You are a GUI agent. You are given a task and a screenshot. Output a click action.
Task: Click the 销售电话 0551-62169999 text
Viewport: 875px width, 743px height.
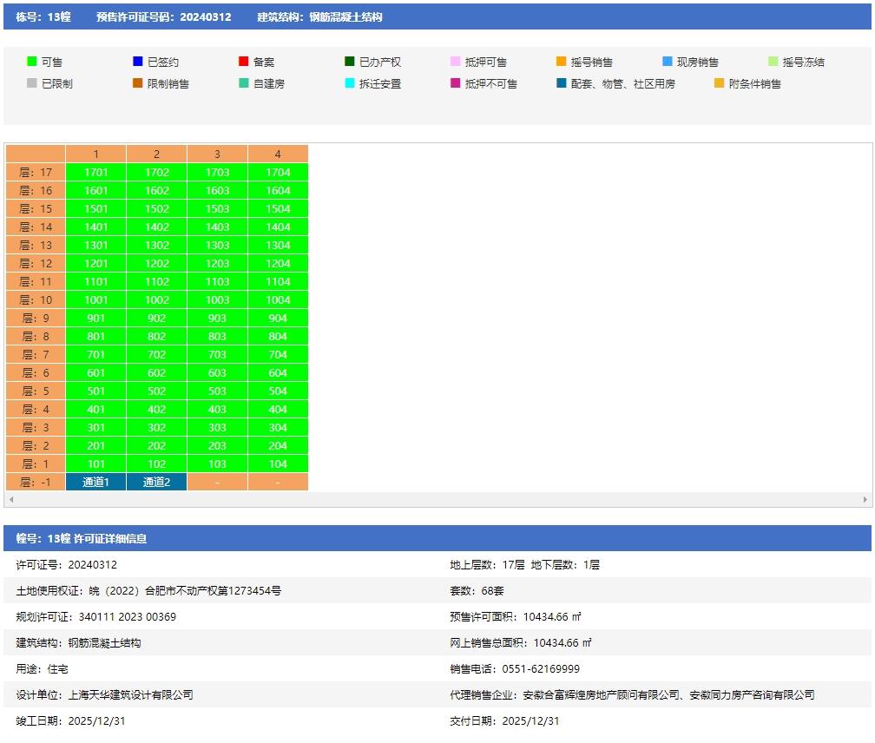pyautogui.click(x=515, y=669)
